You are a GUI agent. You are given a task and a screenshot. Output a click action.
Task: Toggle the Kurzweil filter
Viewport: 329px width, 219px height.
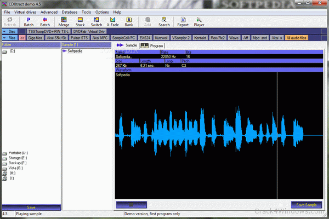[161, 38]
